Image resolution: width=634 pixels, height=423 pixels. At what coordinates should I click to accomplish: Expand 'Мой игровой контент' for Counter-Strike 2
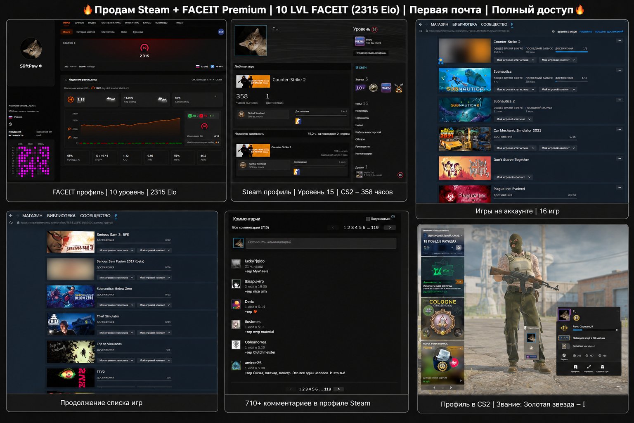(558, 60)
